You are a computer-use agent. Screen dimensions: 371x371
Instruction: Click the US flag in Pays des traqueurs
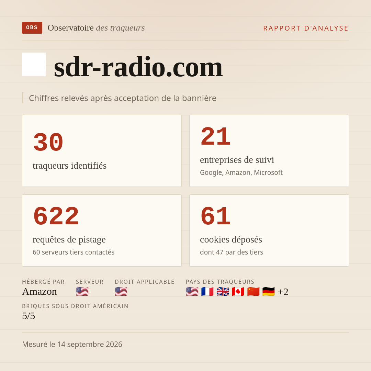[192, 292]
